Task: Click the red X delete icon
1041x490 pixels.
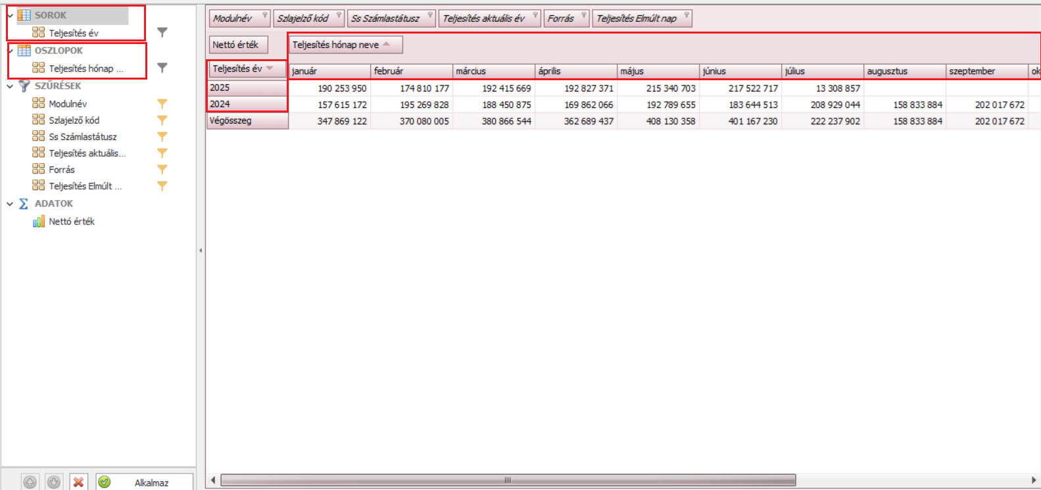Action: [78, 482]
